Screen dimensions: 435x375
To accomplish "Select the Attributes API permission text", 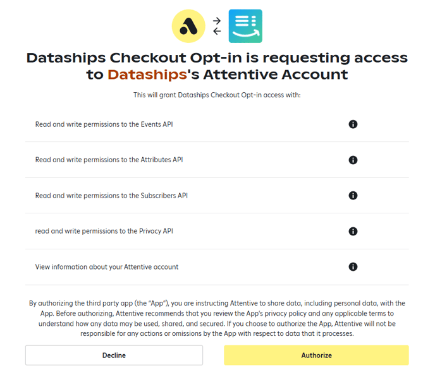I will (x=107, y=160).
